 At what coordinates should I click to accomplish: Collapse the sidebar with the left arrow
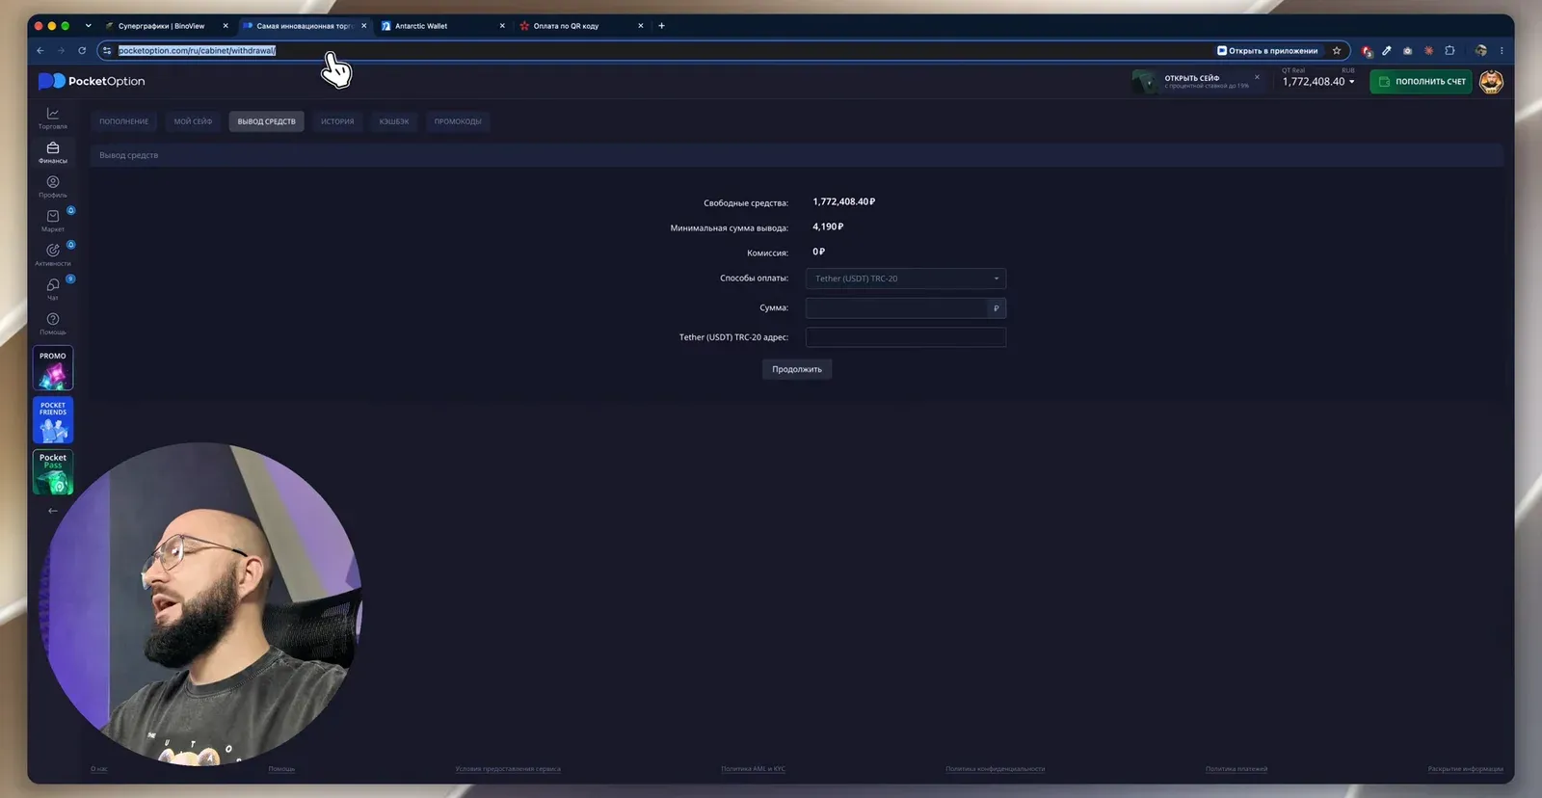pos(53,511)
